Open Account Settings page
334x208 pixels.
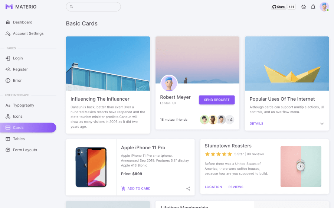click(x=28, y=33)
